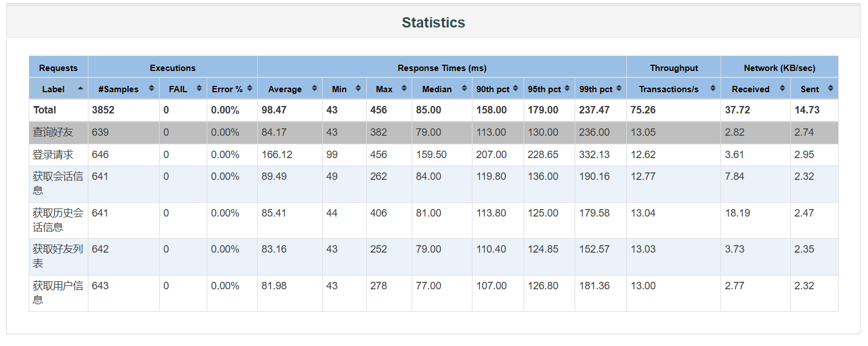Screen dimensions: 868x346
Task: Click sort arrows on Median column
Action: coord(464,88)
